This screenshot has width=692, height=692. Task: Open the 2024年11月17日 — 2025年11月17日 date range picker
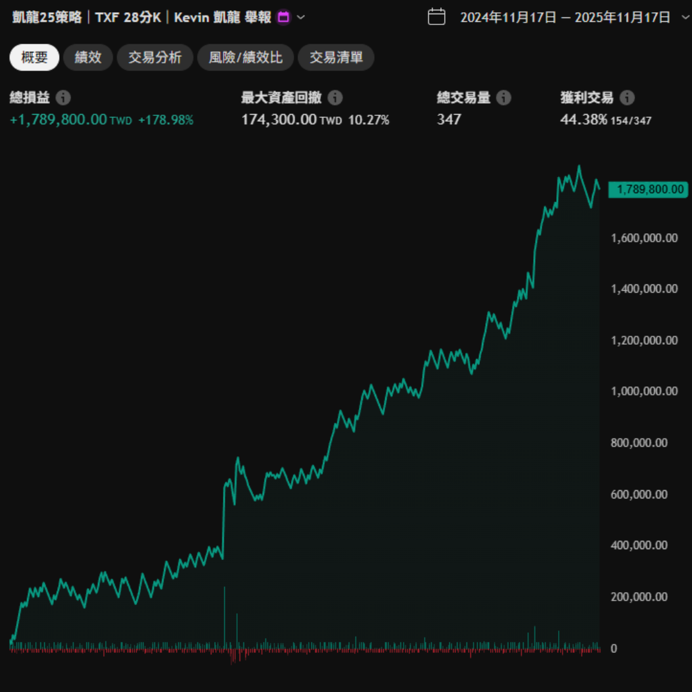565,17
